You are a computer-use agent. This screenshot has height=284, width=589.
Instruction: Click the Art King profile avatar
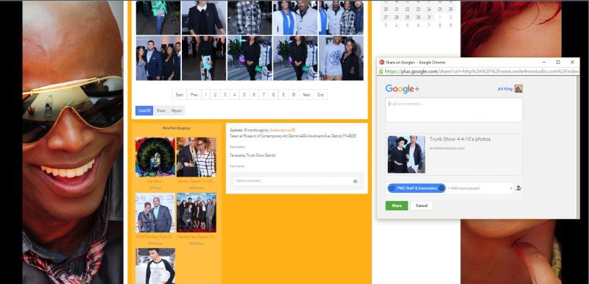coord(518,89)
